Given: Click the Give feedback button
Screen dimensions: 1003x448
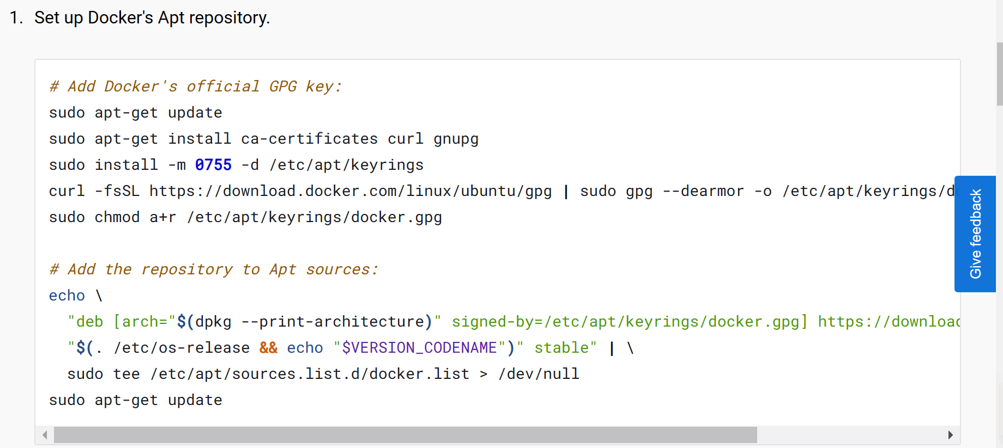Looking at the screenshot, I should (x=975, y=234).
